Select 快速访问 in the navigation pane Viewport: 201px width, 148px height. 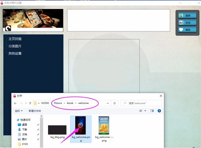pyautogui.click(x=23, y=120)
